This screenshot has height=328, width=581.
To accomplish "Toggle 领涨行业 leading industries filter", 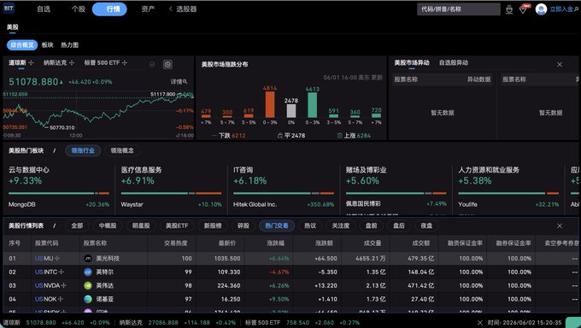I will [x=83, y=150].
